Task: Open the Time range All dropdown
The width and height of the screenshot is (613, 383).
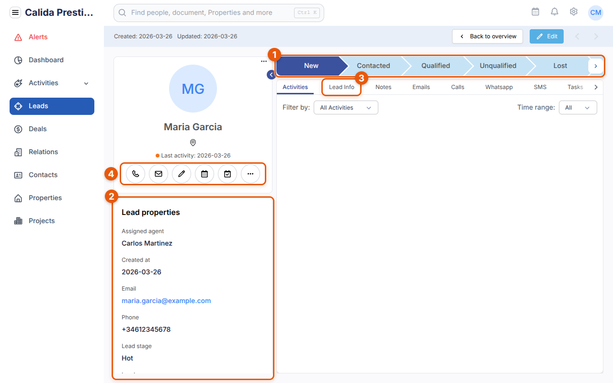Action: pos(578,108)
